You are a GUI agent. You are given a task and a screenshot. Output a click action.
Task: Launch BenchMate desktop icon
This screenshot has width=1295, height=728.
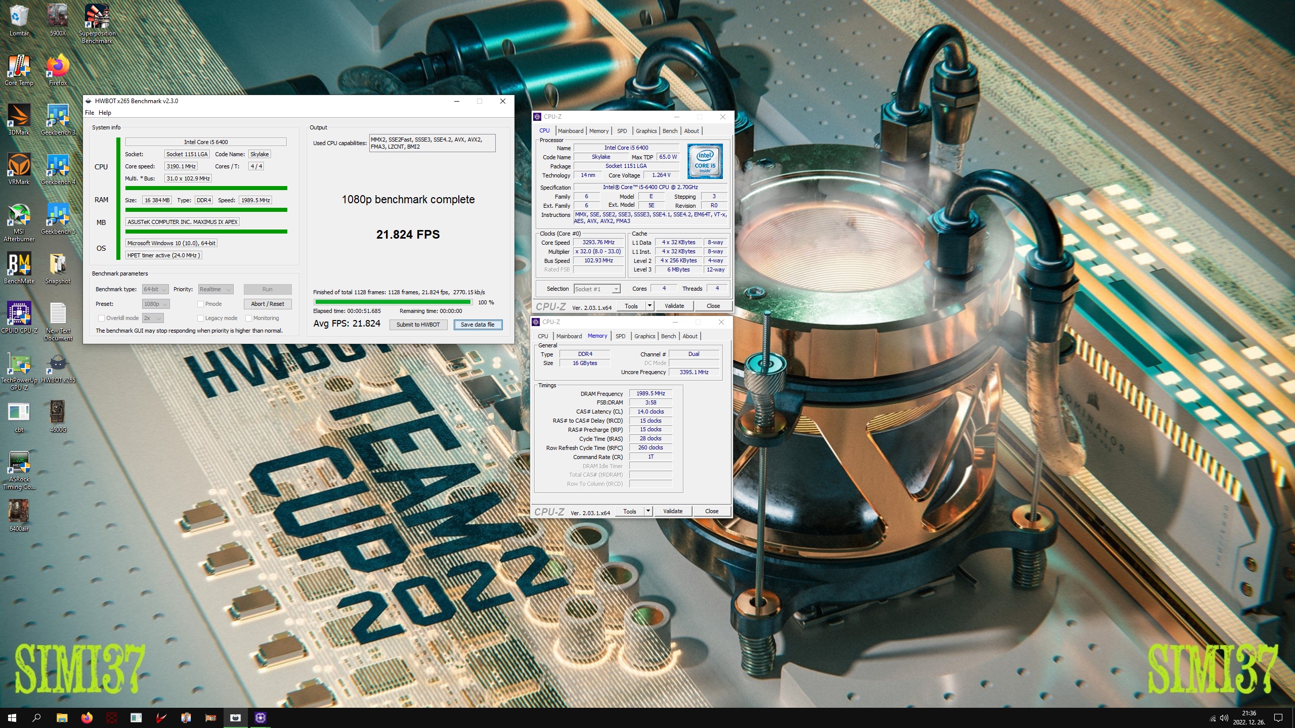click(x=19, y=268)
